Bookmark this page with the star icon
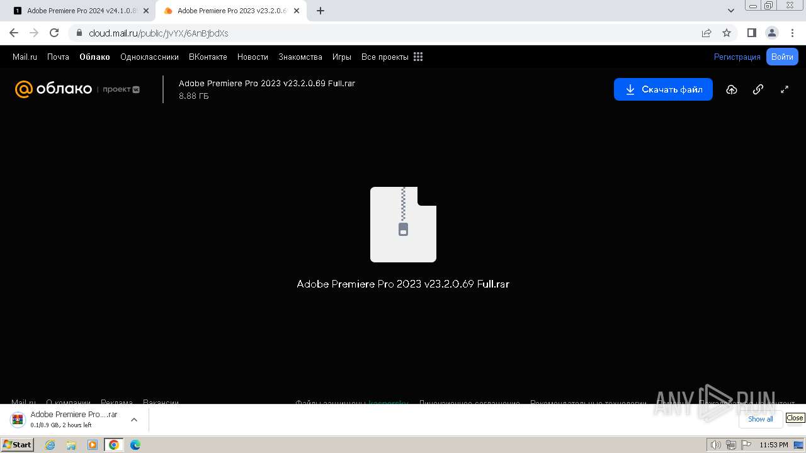 coord(727,33)
